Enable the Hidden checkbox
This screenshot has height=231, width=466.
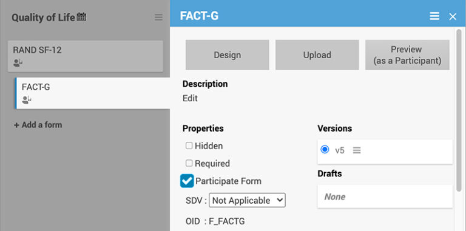coord(189,146)
